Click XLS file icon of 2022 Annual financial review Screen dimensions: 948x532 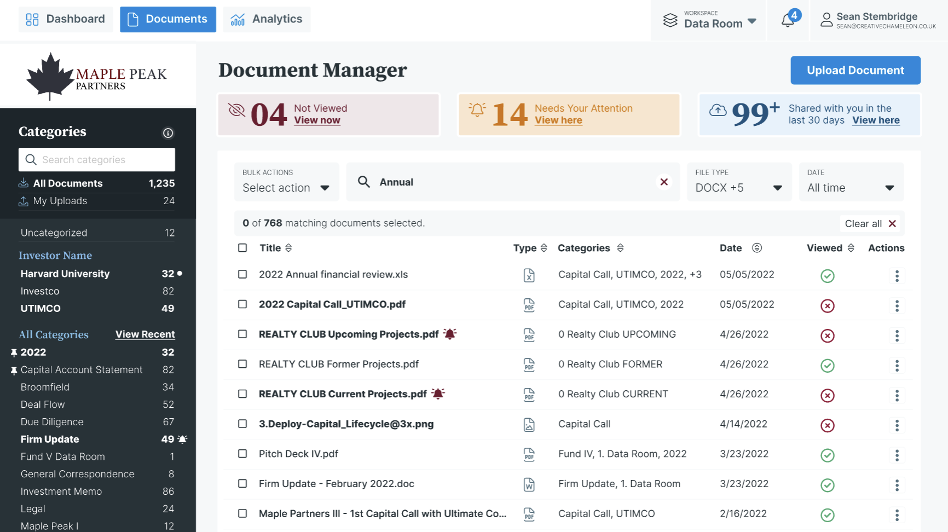[529, 275]
